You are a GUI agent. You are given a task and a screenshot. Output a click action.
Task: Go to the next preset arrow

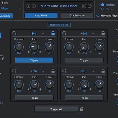tap(34, 6)
